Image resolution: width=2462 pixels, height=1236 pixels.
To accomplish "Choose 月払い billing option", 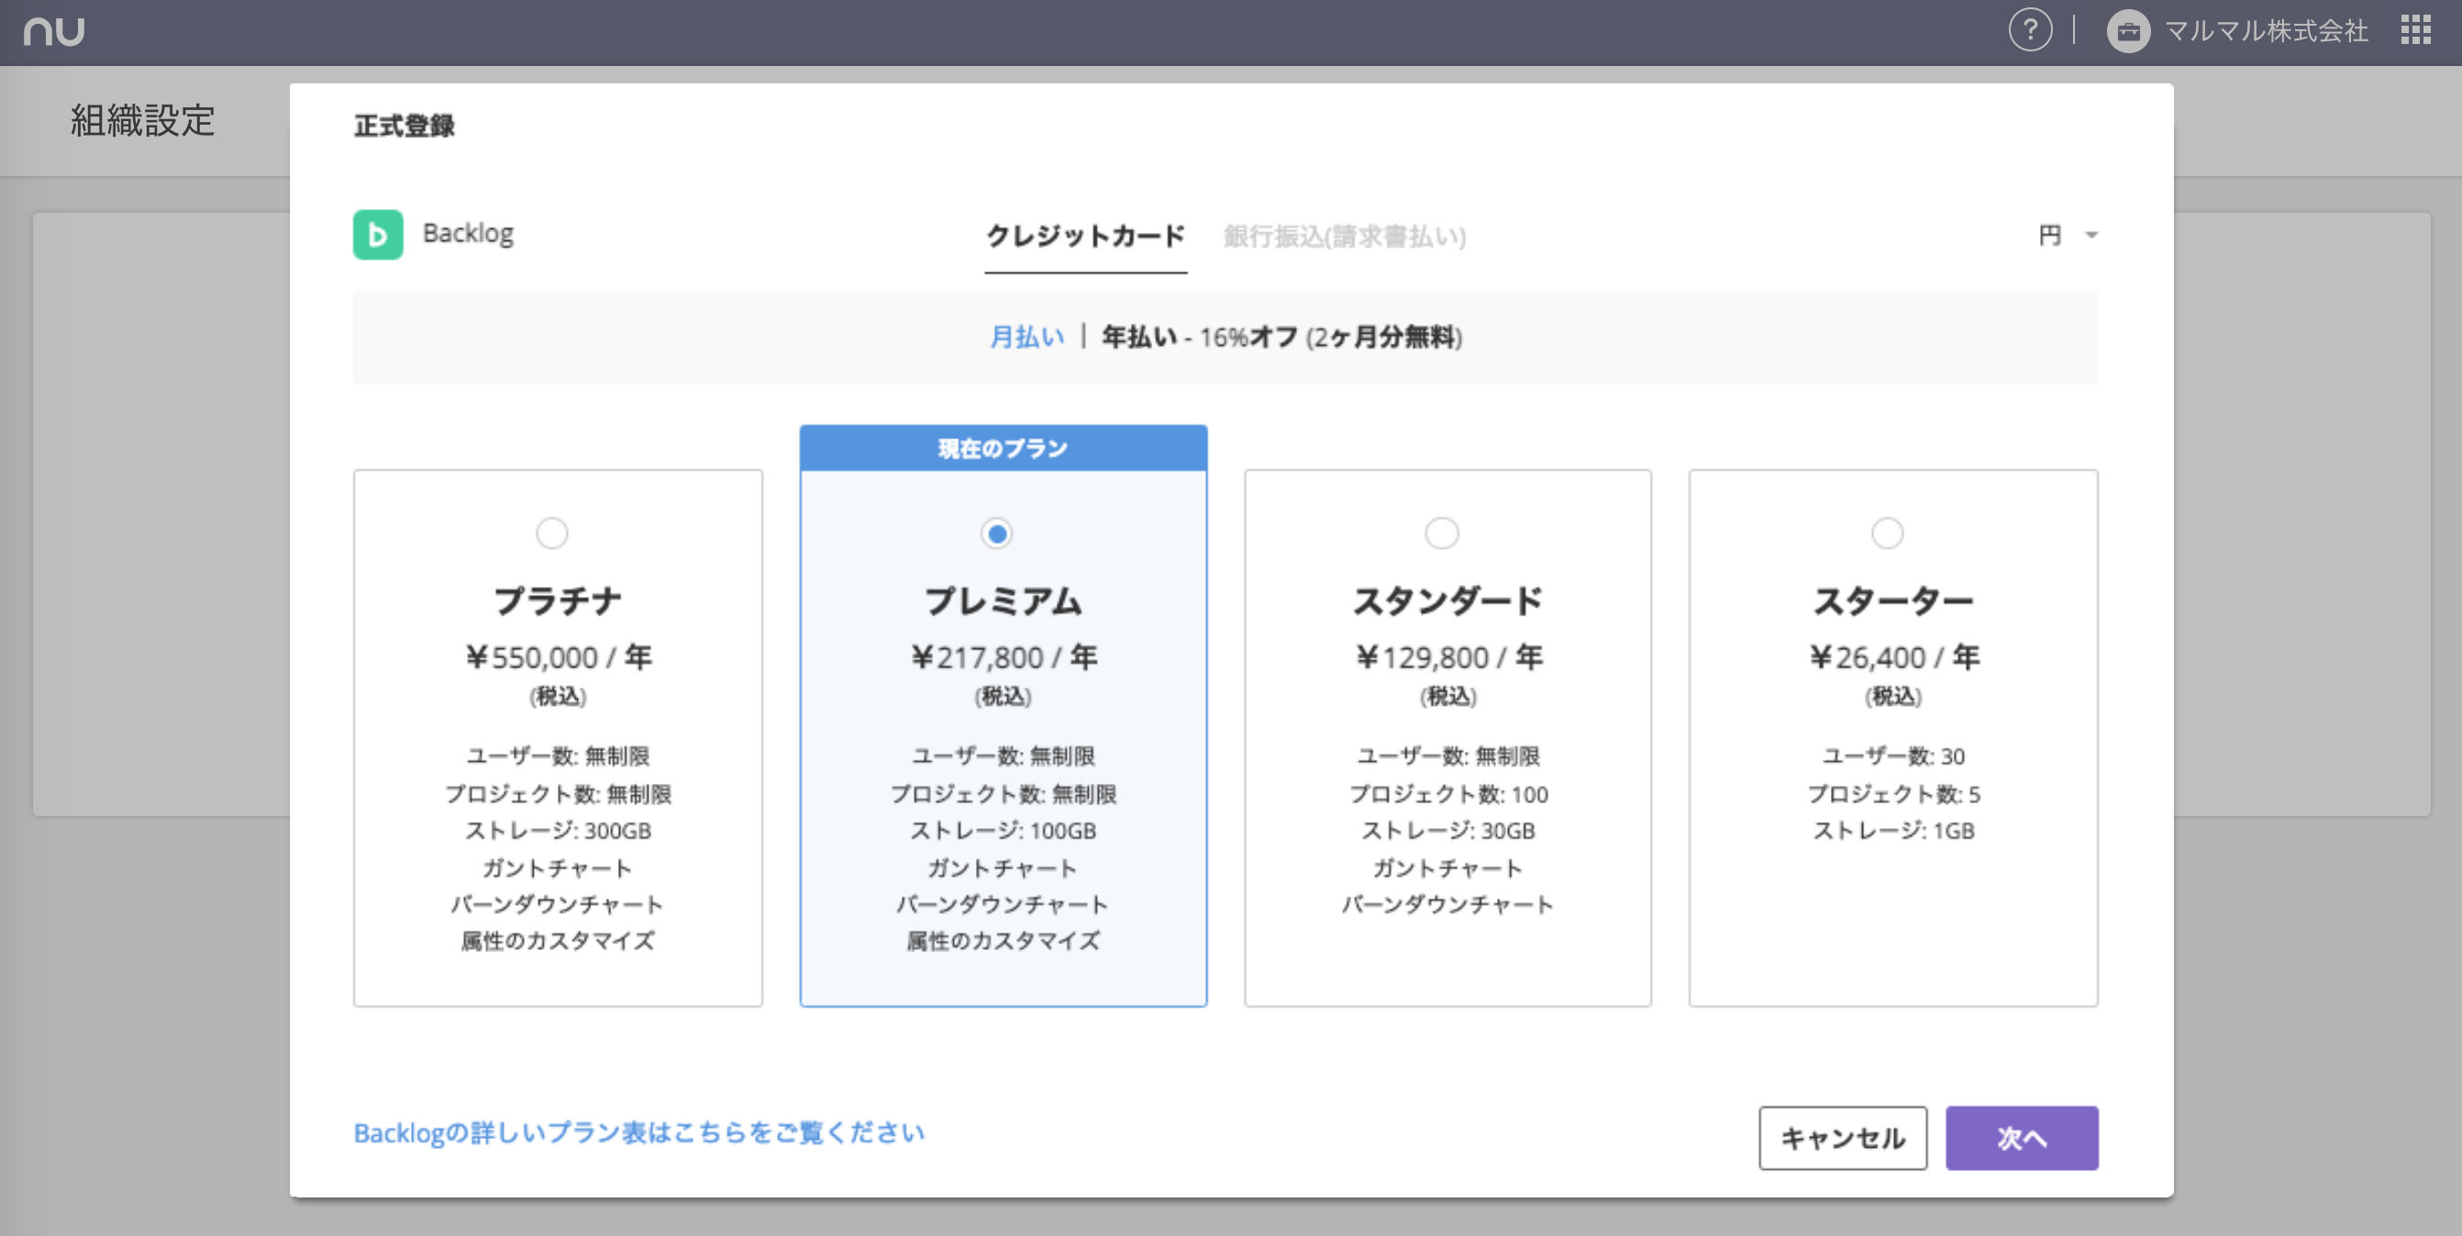I will click(1027, 337).
